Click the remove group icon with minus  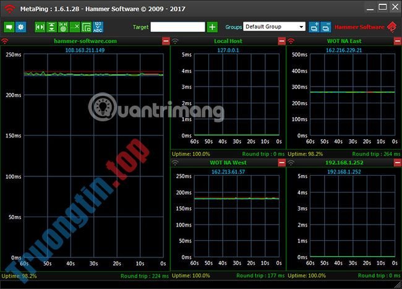click(326, 27)
